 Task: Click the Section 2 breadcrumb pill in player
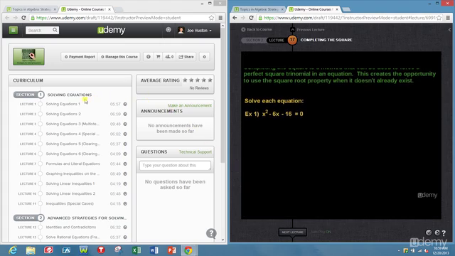(x=255, y=40)
